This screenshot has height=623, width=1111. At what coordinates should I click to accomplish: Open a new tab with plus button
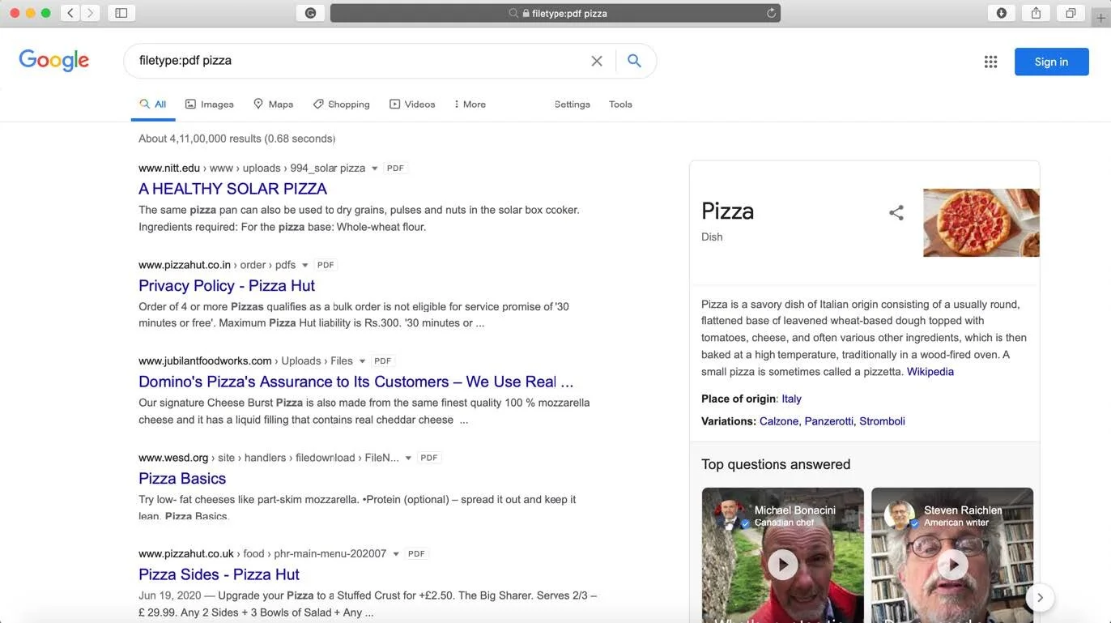click(x=1100, y=19)
